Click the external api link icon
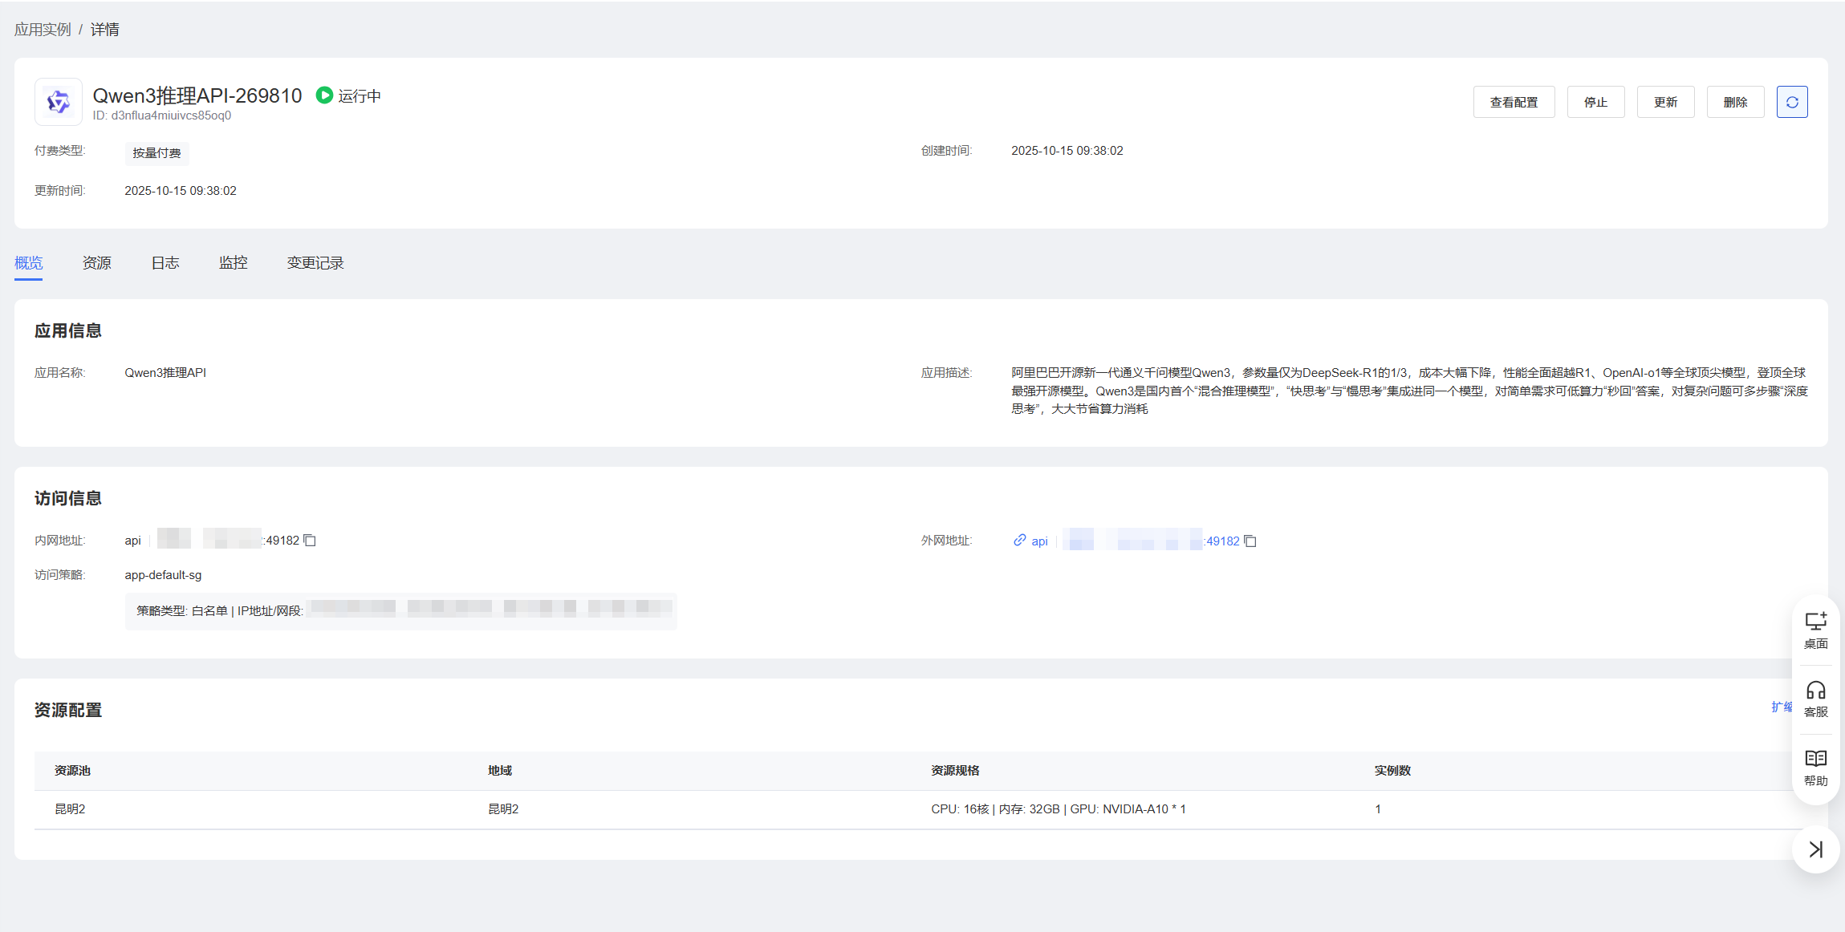The width and height of the screenshot is (1845, 932). [1019, 541]
